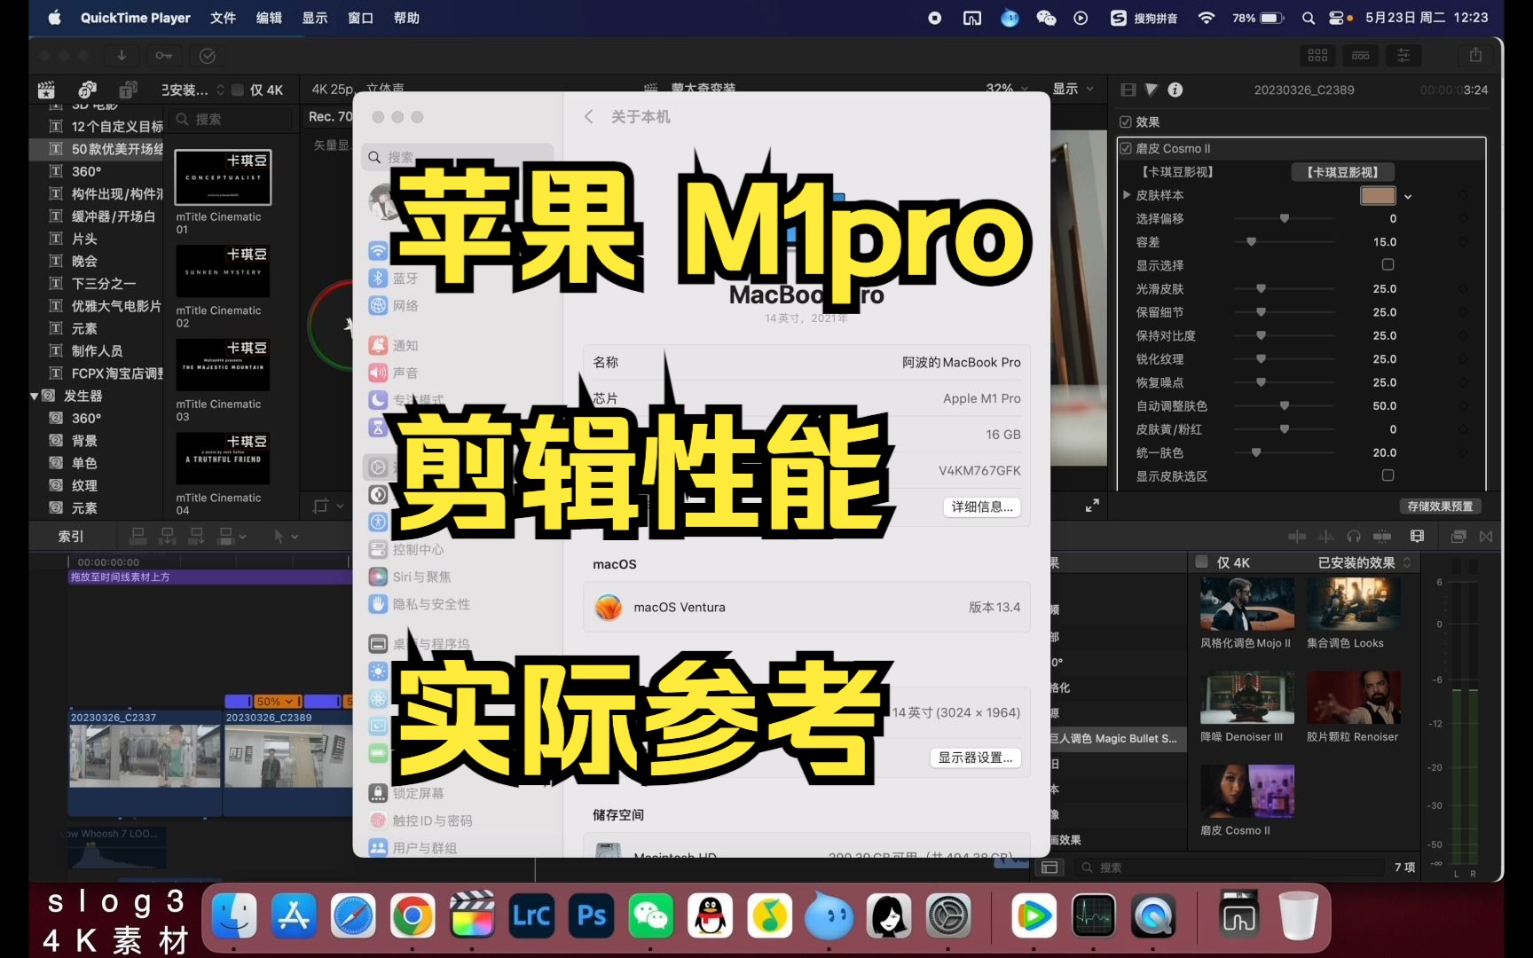The height and width of the screenshot is (958, 1533).
Task: Open Lightroom Classic from the Dock
Action: coord(531,915)
